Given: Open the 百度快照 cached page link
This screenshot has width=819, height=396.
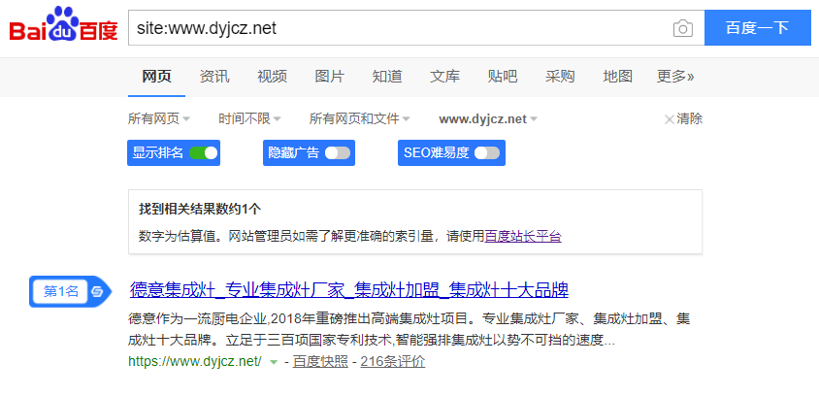Looking at the screenshot, I should click(x=320, y=361).
